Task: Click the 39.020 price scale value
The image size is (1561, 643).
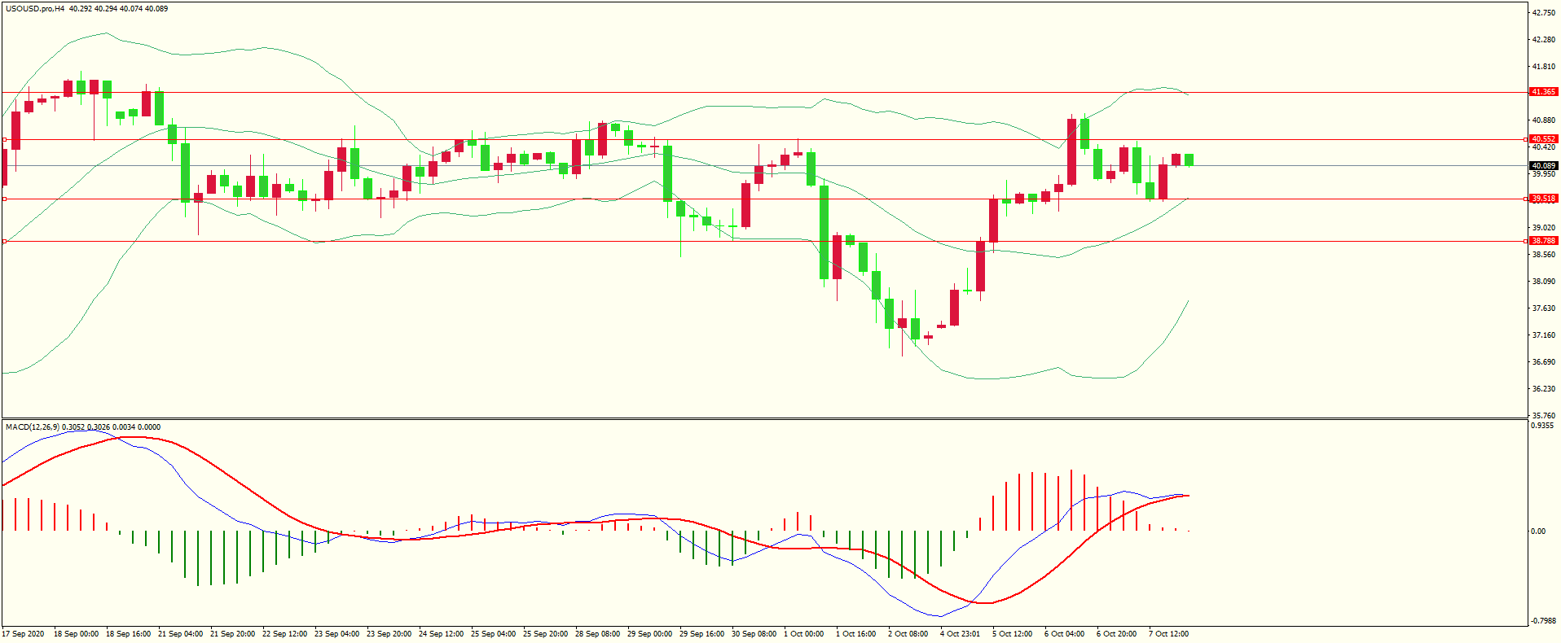Action: (x=1544, y=228)
